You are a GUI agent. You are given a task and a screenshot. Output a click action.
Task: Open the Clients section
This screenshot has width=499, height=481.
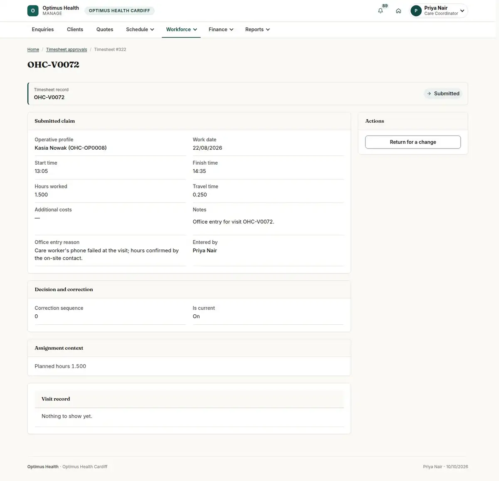tap(75, 30)
